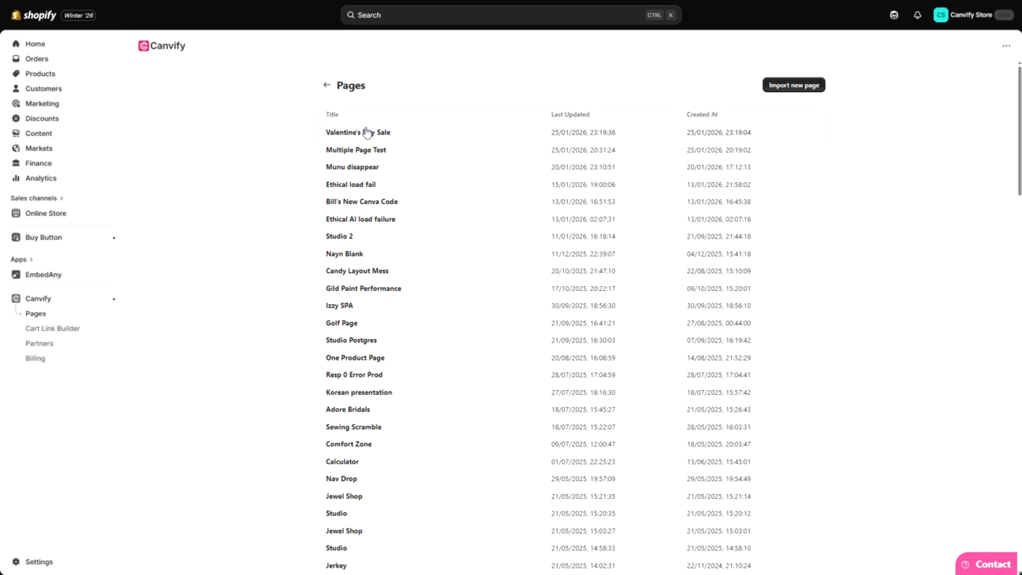Image resolution: width=1022 pixels, height=575 pixels.
Task: Open the three-dot more actions menu
Action: pyautogui.click(x=1006, y=46)
